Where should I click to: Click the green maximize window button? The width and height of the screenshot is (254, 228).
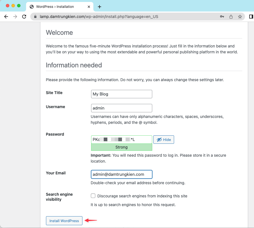pyautogui.click(x=19, y=6)
